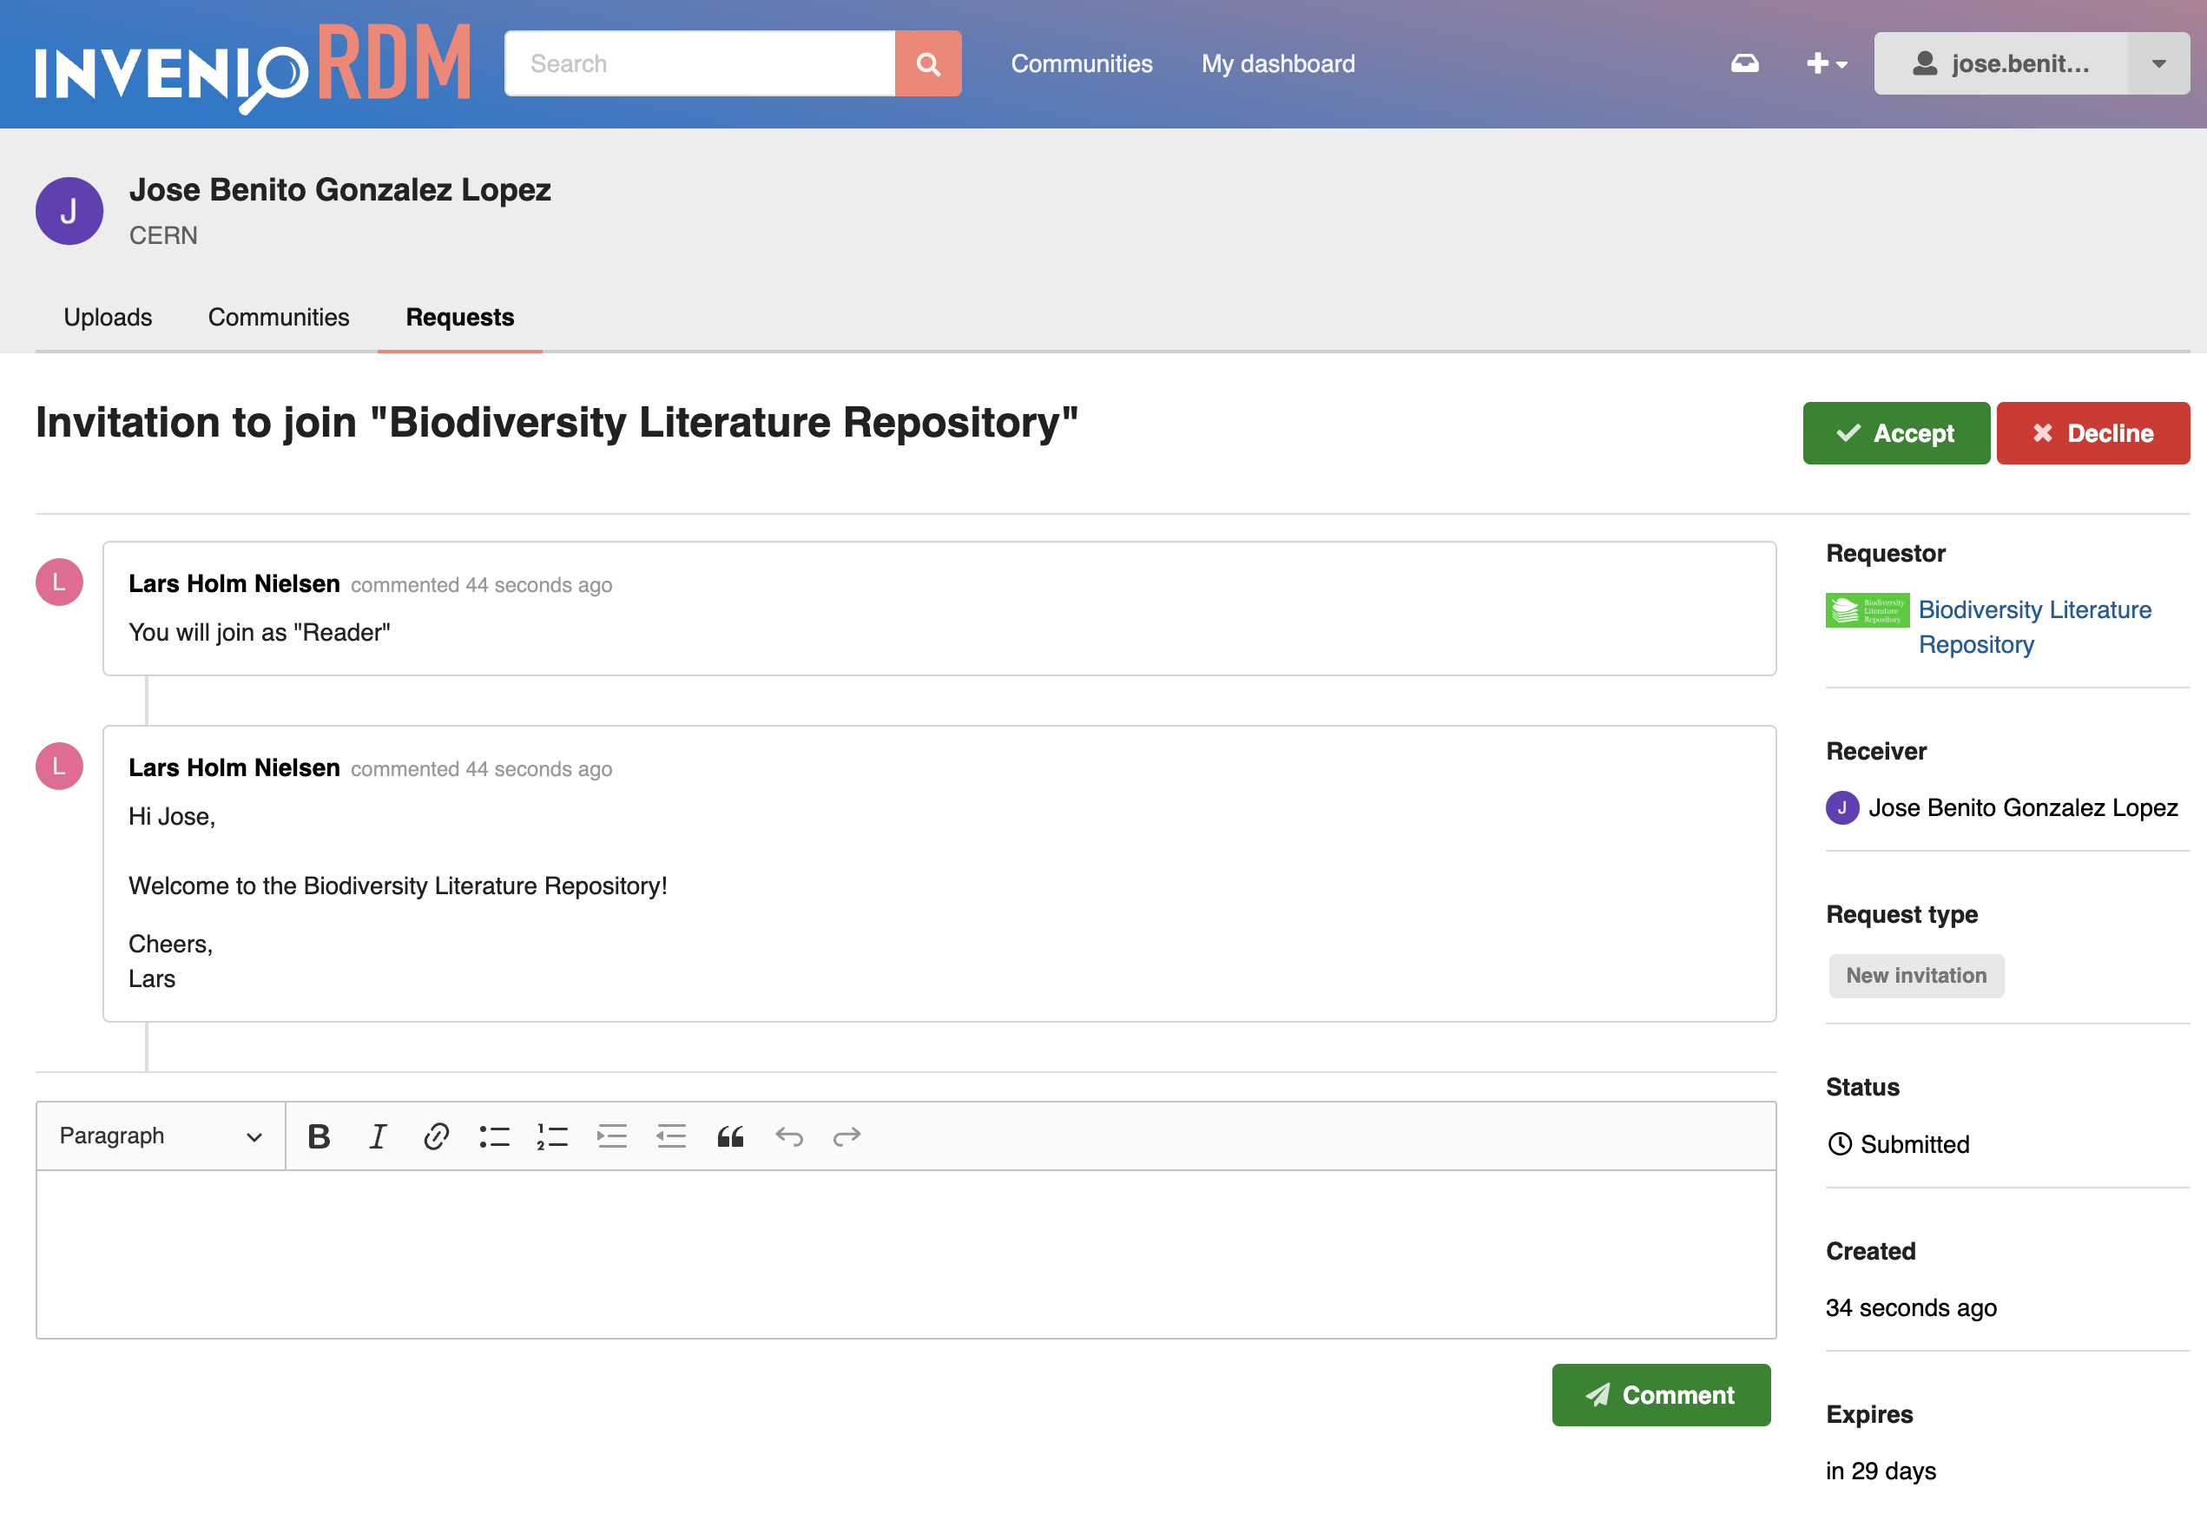Click inside the comment text area
The image size is (2207, 1514).
click(906, 1254)
